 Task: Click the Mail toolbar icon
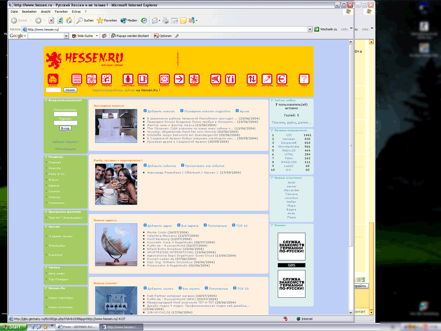pos(155,20)
